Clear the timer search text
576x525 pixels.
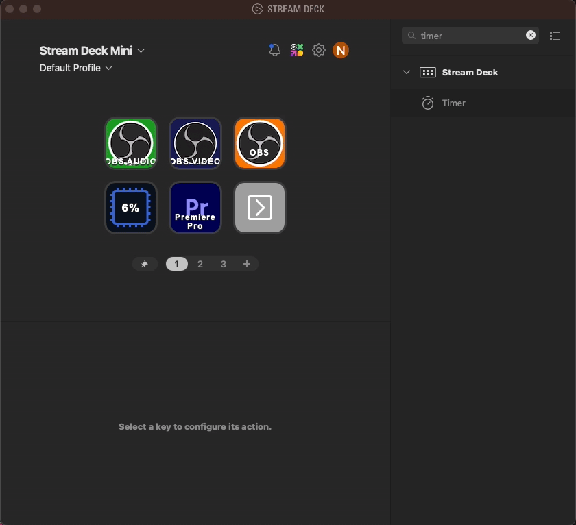point(531,35)
